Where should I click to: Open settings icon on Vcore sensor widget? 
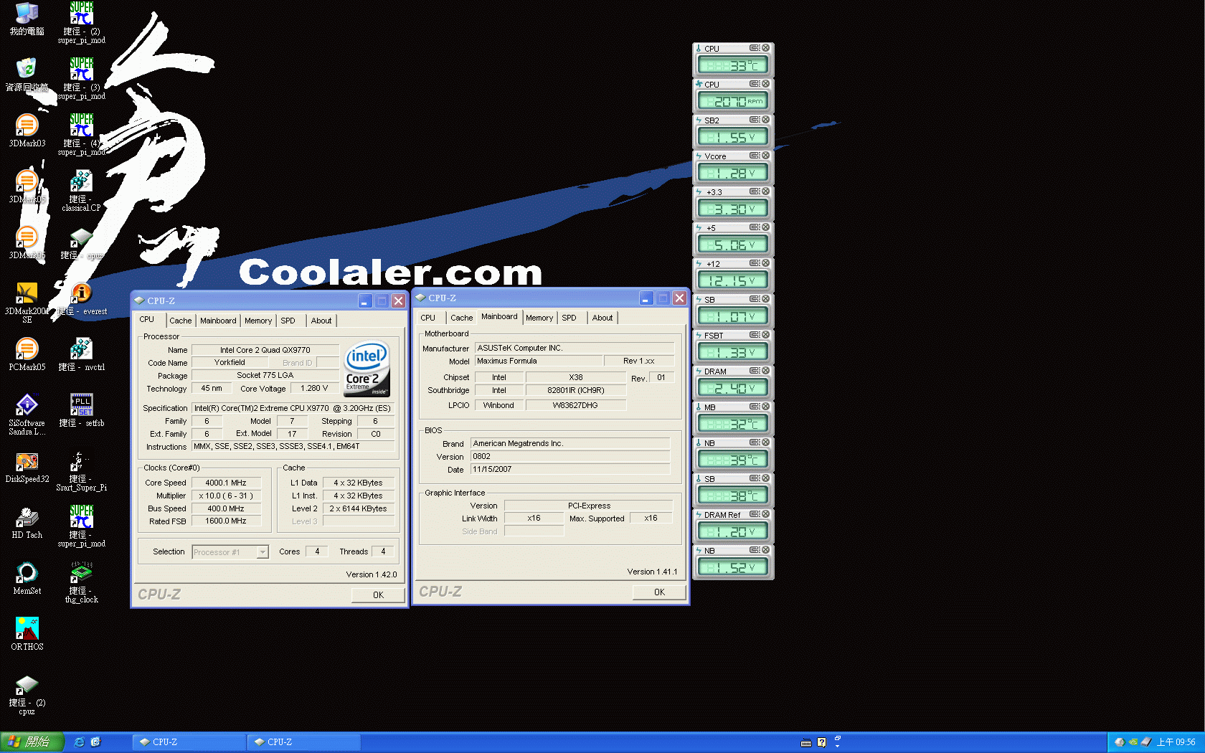(755, 156)
